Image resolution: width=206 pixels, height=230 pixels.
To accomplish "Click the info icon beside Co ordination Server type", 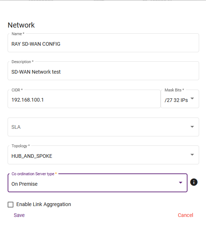I will pyautogui.click(x=194, y=182).
